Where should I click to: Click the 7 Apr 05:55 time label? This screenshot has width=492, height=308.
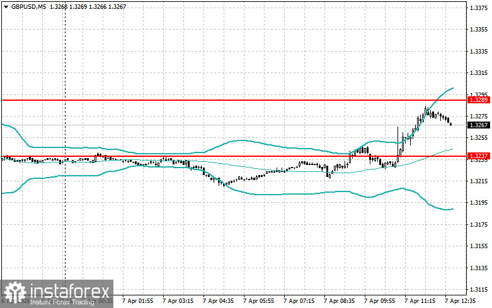click(x=258, y=301)
